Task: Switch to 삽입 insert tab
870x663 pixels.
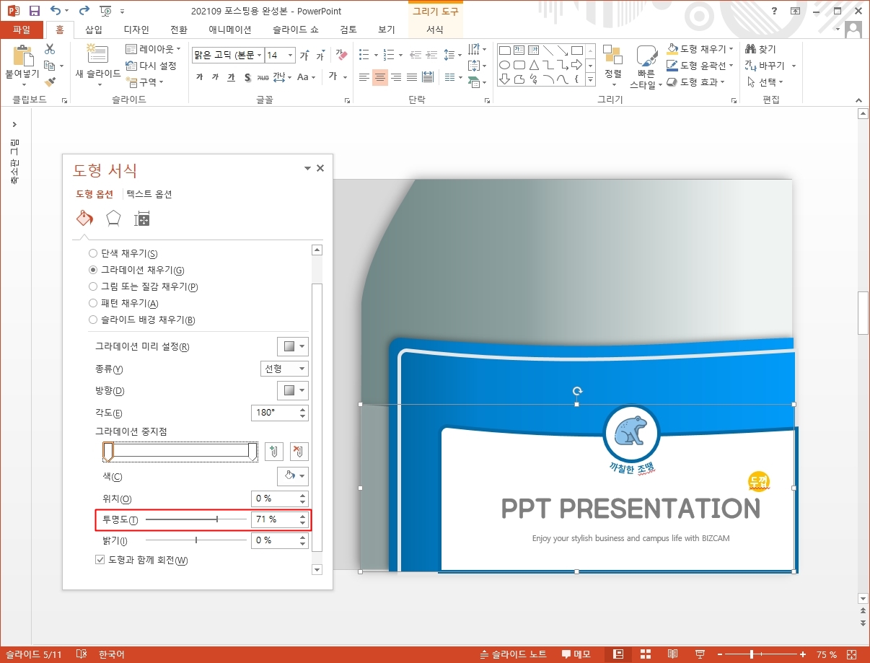Action: tap(94, 30)
